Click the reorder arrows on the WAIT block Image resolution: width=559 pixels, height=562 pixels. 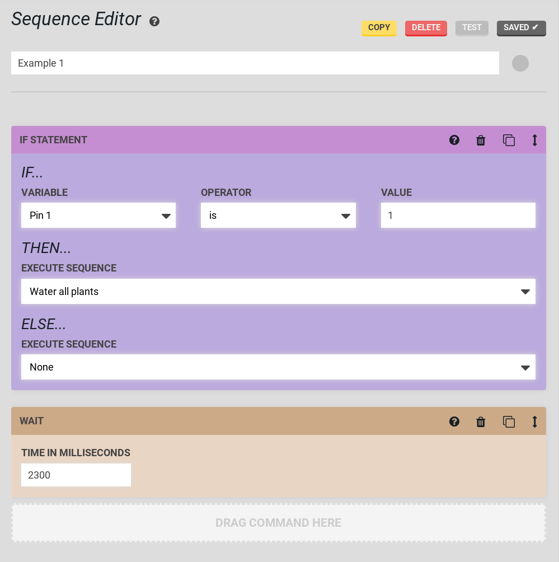534,421
